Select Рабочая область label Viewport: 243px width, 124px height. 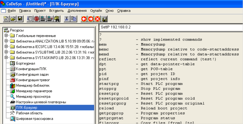(29, 113)
